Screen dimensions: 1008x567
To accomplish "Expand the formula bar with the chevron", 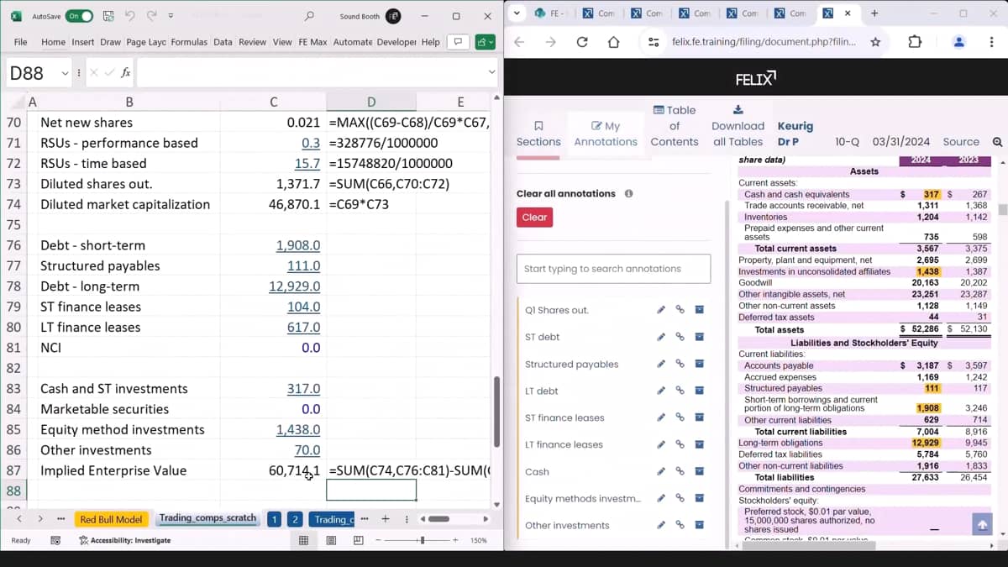I will [x=491, y=73].
